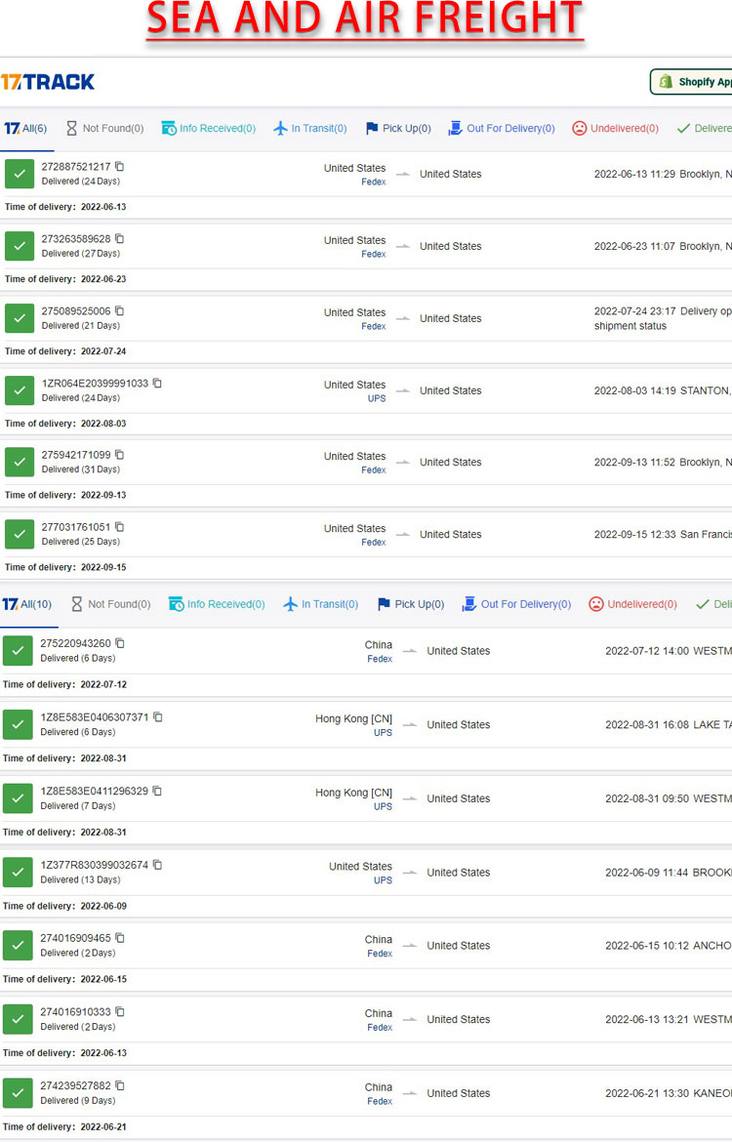
Task: Open UPS carrier link for 1ZR064E20399991033
Action: [x=377, y=398]
